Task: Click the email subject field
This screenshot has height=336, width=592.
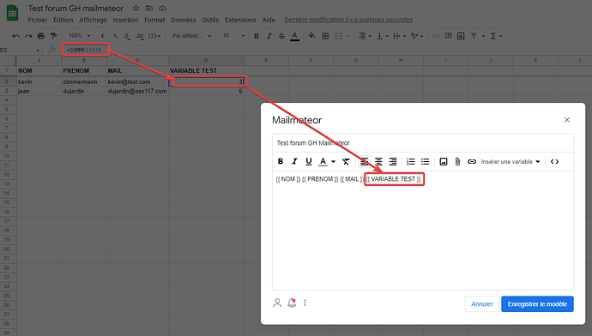Action: tap(423, 143)
